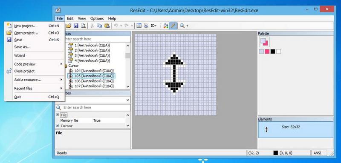Viewport: 341px width, 163px height.
Task: Open the zoom magnifier dropdown arrow
Action: (187, 26)
